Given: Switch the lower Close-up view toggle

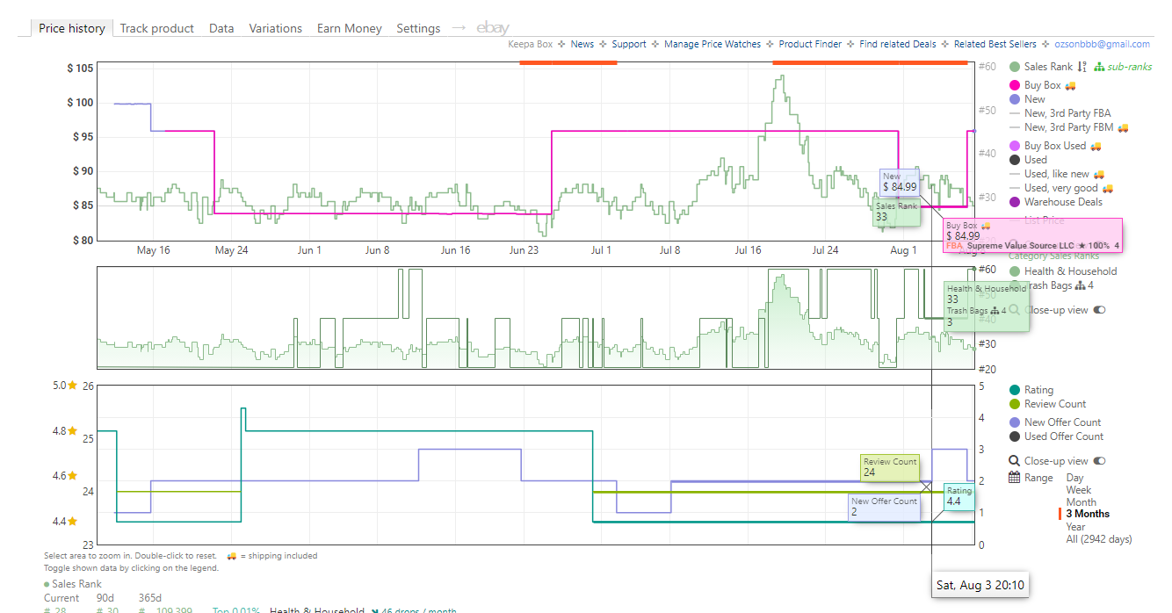Looking at the screenshot, I should pos(1098,461).
